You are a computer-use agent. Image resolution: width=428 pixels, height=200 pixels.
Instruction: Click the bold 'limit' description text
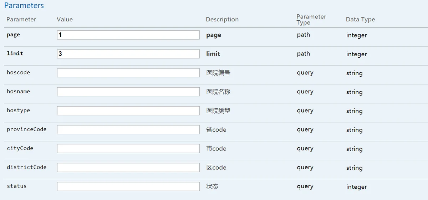(x=213, y=54)
